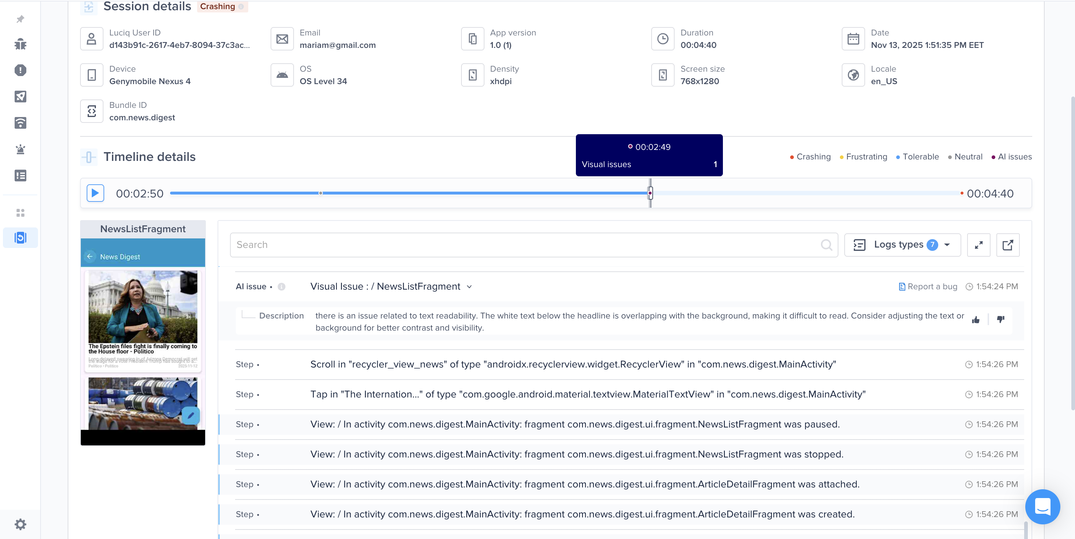Click the thumbs up feedback icon
This screenshot has width=1075, height=539.
(975, 320)
